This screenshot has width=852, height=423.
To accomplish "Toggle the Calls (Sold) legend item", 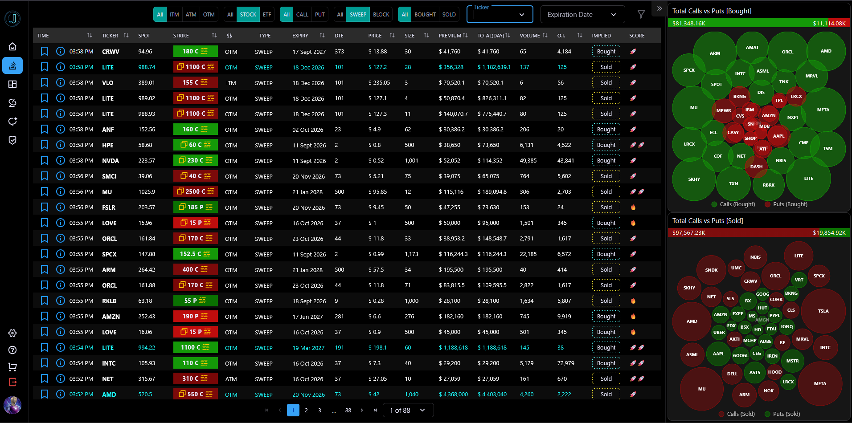I will [737, 414].
